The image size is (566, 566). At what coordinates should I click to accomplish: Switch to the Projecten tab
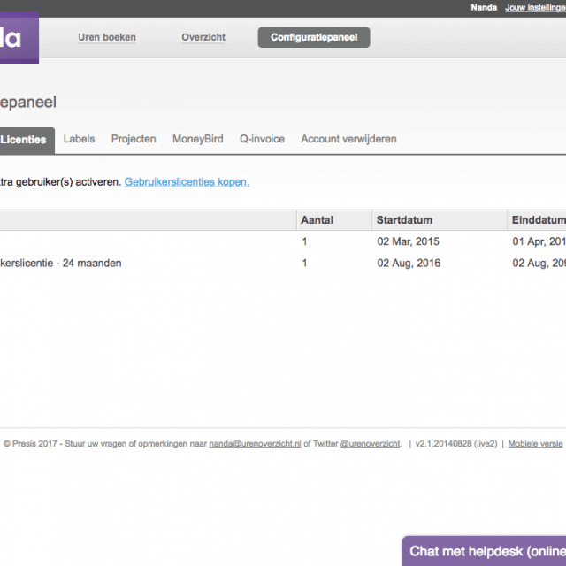[134, 140]
